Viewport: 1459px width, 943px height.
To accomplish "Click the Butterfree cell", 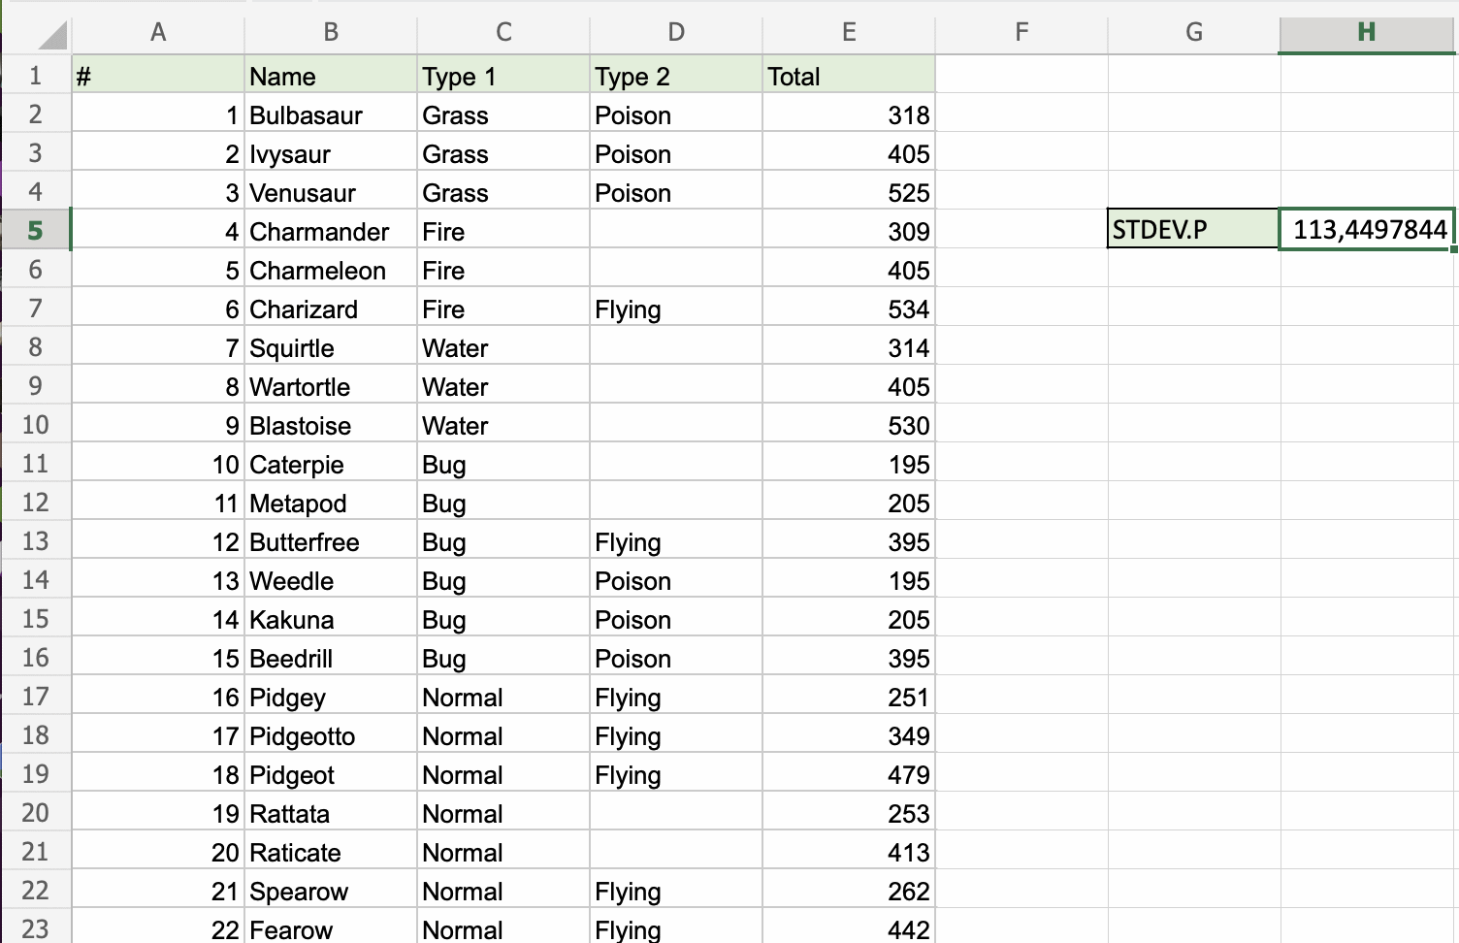I will 330,542.
